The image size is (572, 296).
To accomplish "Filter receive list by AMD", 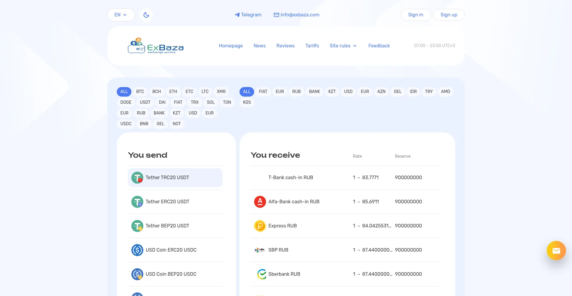I will click(x=445, y=92).
